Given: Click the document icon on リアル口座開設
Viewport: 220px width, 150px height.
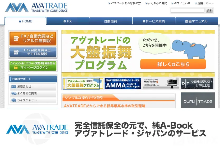Looking at the screenshot, I should pos(16,38).
